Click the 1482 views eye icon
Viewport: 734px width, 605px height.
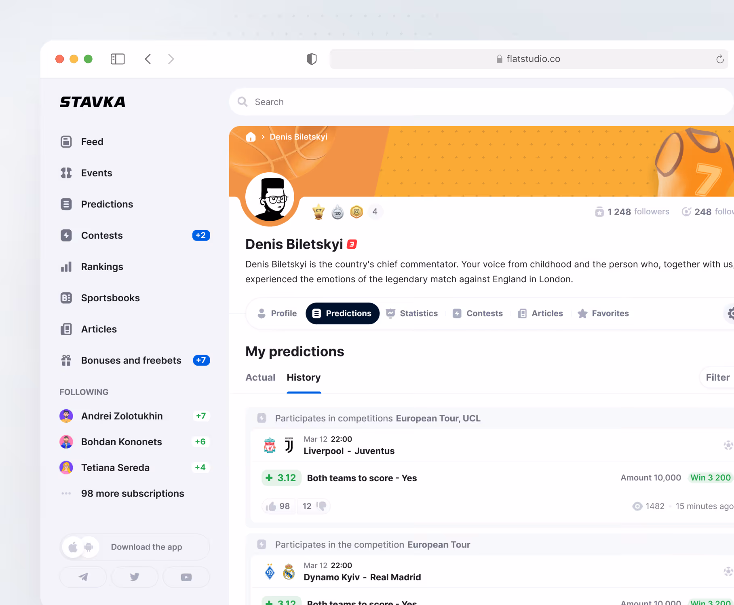tap(637, 506)
